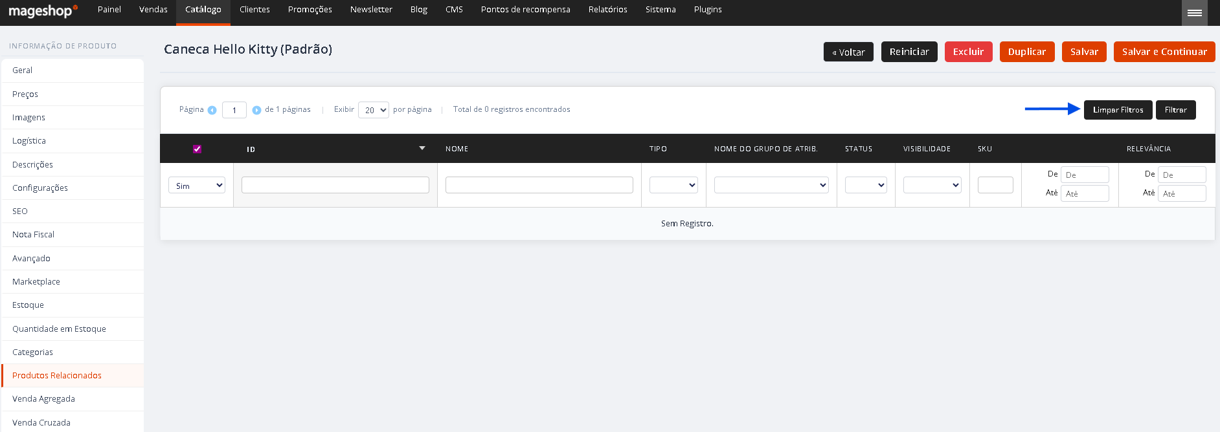Expand the Status filter dropdown
1220x432 pixels.
(x=866, y=185)
